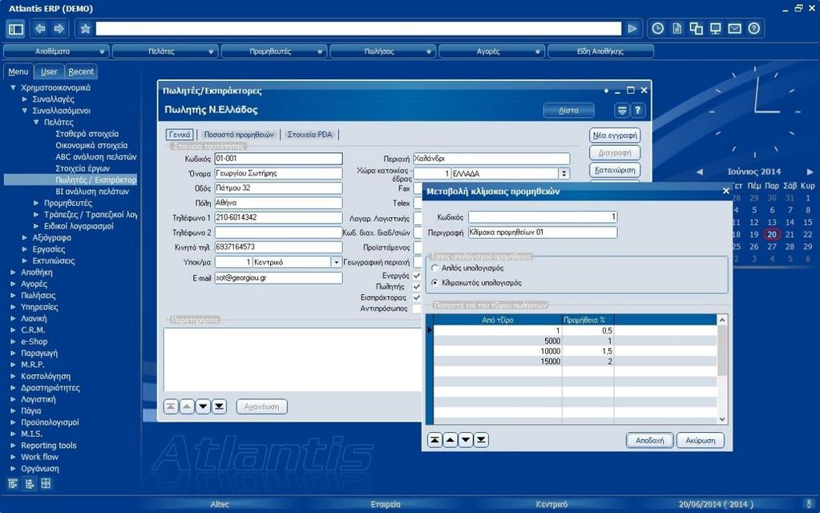Open the Γενικά tab
Image resolution: width=820 pixels, height=513 pixels.
pos(180,135)
